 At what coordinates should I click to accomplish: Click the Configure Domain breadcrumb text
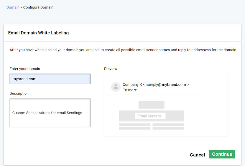38,7
